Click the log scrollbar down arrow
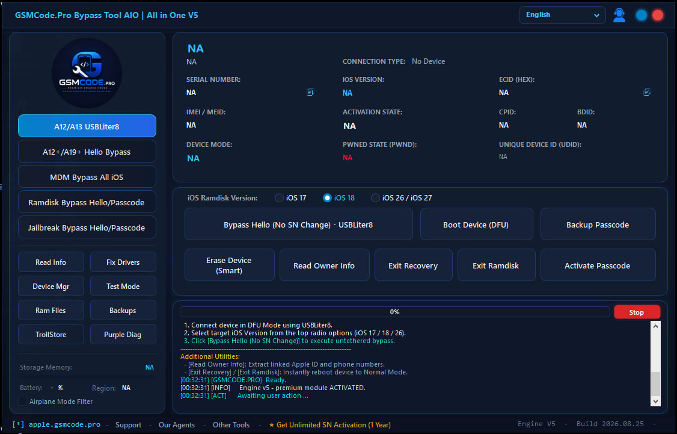677x434 pixels. 655,401
